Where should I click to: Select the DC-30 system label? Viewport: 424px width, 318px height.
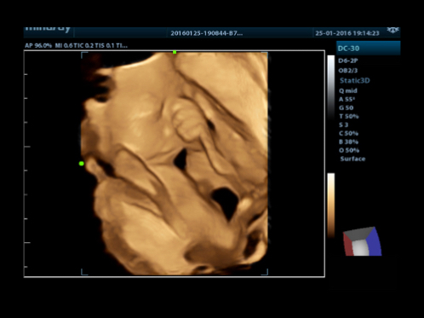click(x=349, y=49)
